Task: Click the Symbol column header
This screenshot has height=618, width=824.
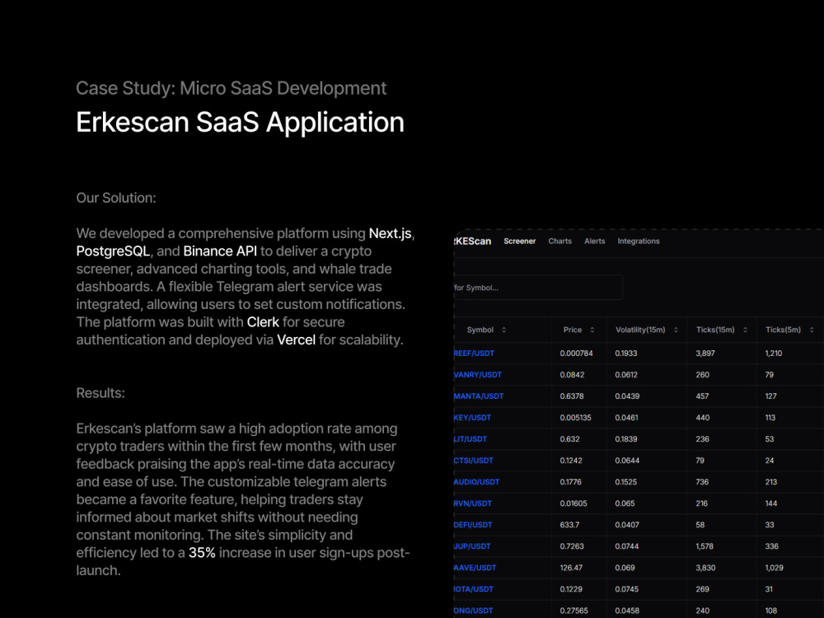Action: (480, 330)
